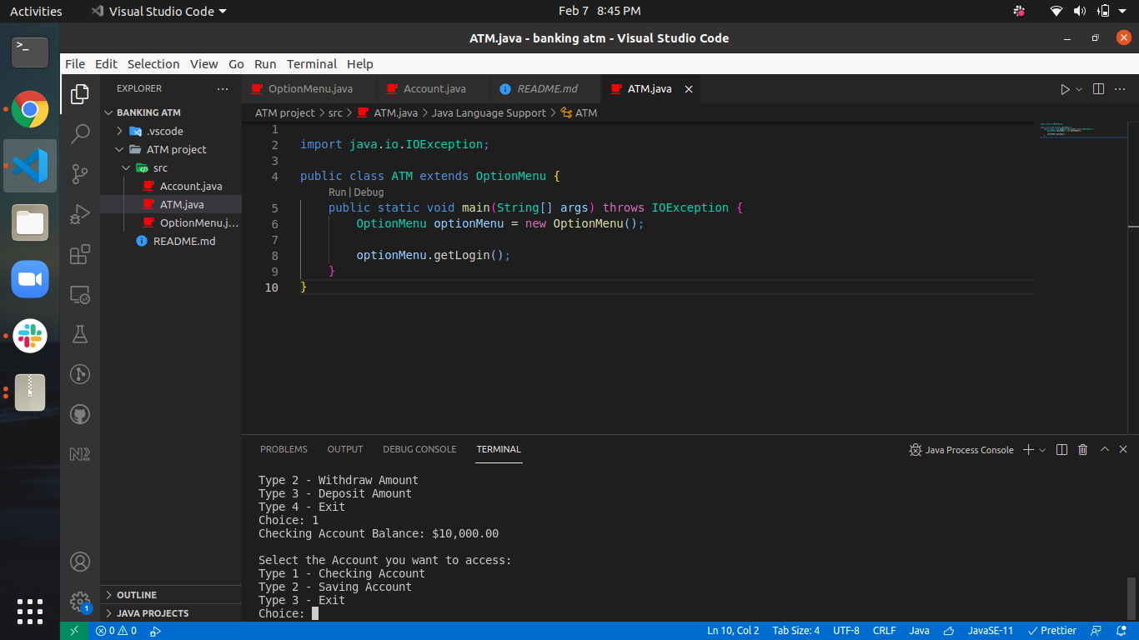Open the Selection menu
This screenshot has width=1139, height=640.
153,64
